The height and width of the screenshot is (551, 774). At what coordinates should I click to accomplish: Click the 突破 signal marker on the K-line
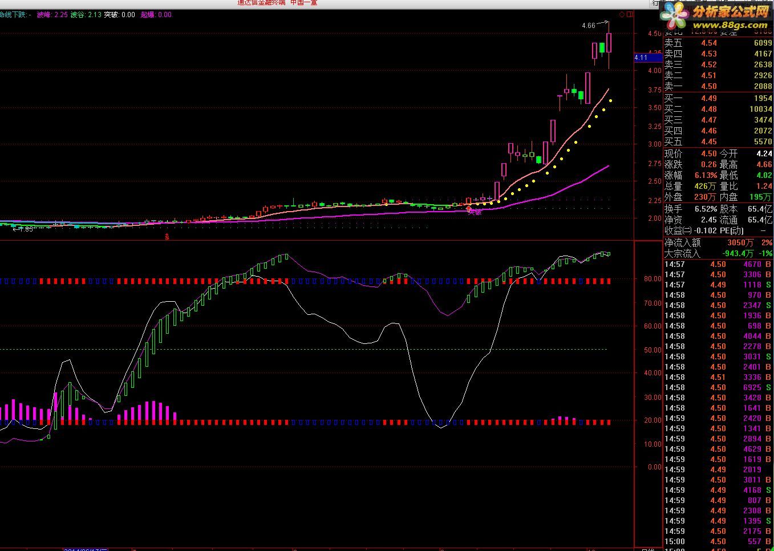[475, 212]
